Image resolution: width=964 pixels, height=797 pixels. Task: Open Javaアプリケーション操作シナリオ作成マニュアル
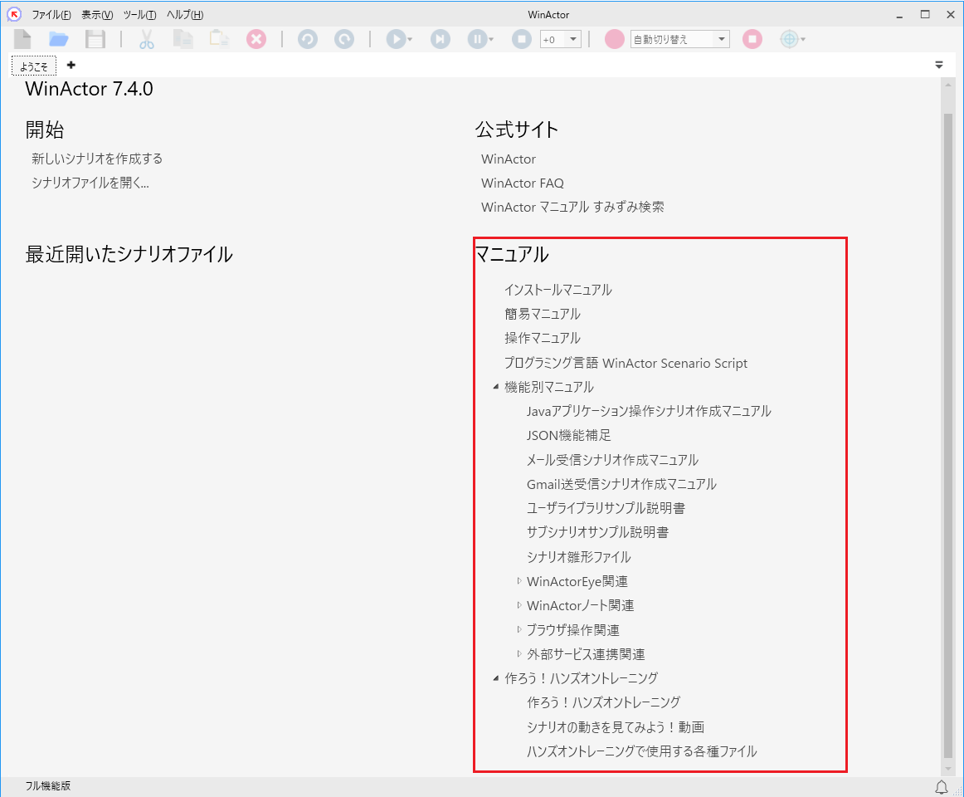tap(649, 411)
